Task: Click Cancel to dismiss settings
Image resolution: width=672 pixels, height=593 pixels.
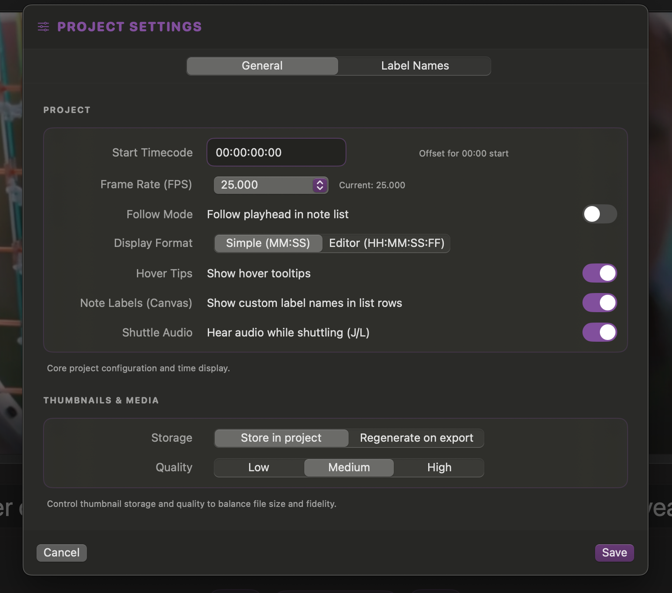Action: point(61,553)
